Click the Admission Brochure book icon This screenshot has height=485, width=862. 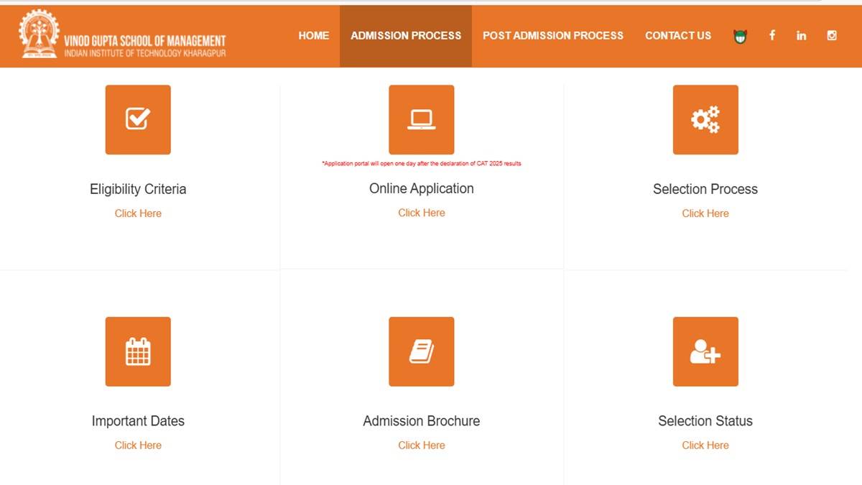(x=421, y=351)
